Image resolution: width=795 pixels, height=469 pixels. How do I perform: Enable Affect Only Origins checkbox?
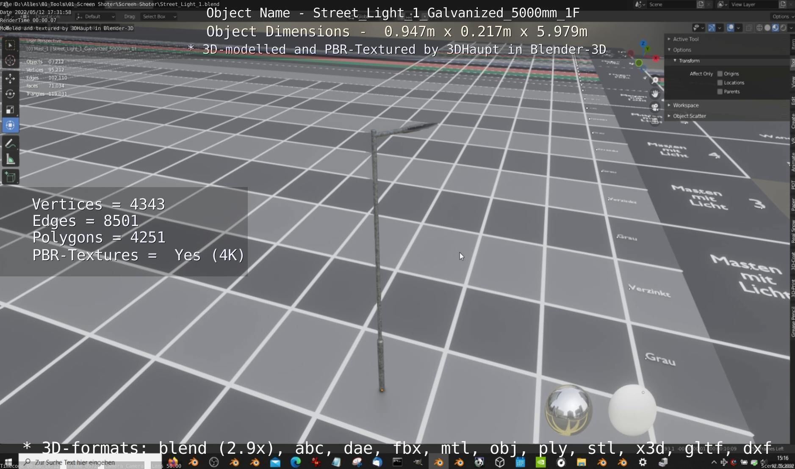[x=720, y=74]
